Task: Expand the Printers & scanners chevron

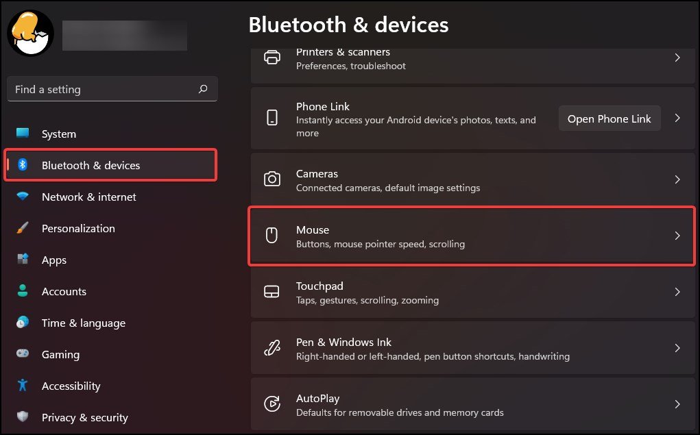Action: [x=677, y=58]
